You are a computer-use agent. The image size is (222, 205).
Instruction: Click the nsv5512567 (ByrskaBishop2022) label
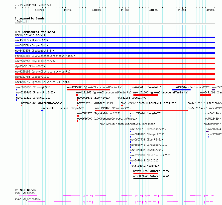coord(37,61)
